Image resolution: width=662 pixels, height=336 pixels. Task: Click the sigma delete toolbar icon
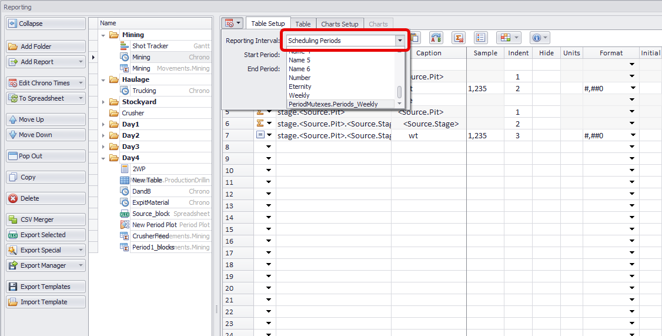pos(459,38)
